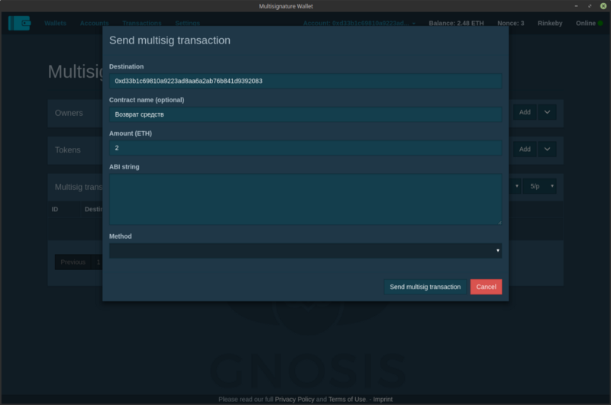Expand the Account selector dropdown
611x405 pixels.
click(359, 23)
